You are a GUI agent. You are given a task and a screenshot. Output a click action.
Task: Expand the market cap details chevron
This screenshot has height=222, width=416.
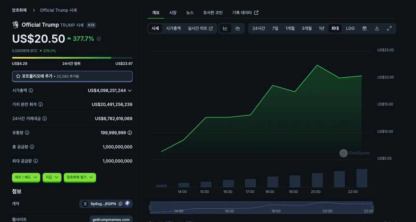tap(130, 90)
